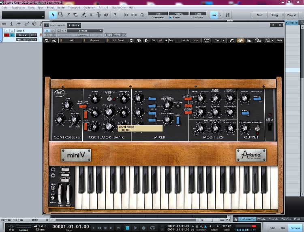Click the save-as preset icon in Mini V
Viewport: 304px width, 232px height.
click(54, 40)
